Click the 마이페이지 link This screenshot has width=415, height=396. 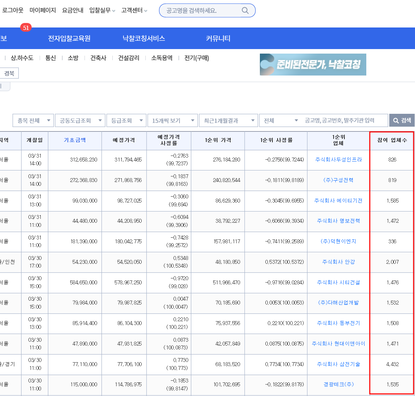tap(42, 10)
